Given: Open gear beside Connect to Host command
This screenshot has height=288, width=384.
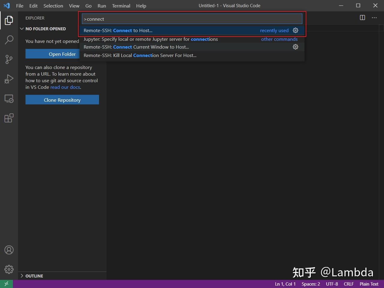Looking at the screenshot, I should (295, 30).
